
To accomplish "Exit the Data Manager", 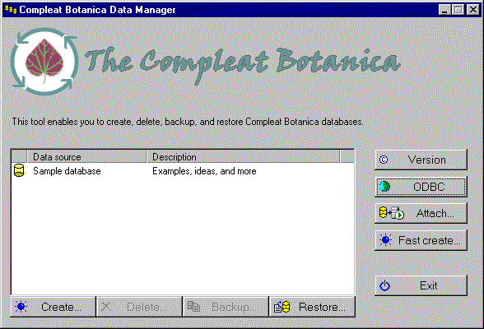I will 421,285.
